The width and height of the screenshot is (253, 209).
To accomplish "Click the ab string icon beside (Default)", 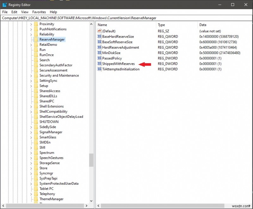I will pyautogui.click(x=99, y=31).
